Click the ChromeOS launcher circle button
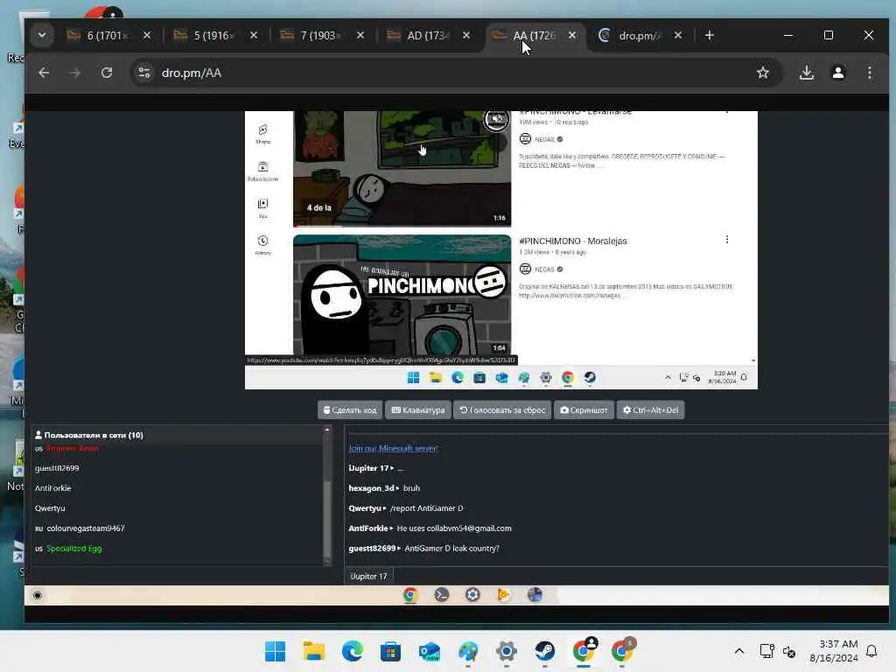The width and height of the screenshot is (896, 672). pos(38,595)
